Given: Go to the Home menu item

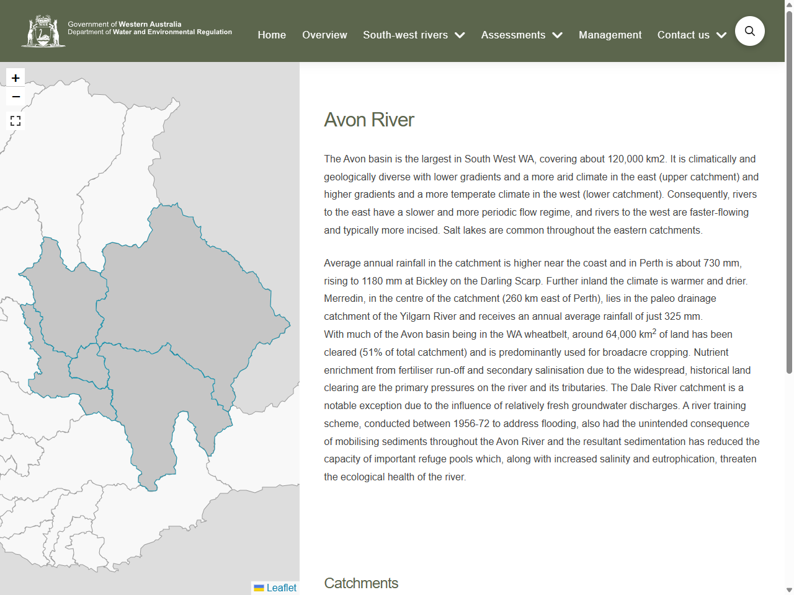Looking at the screenshot, I should point(272,35).
